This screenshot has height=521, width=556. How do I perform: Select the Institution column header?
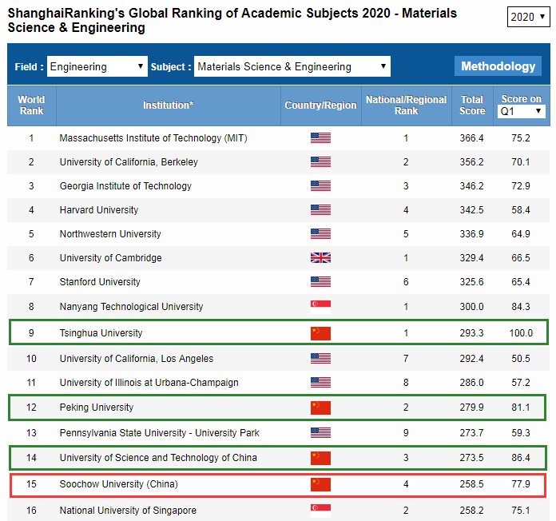(168, 105)
